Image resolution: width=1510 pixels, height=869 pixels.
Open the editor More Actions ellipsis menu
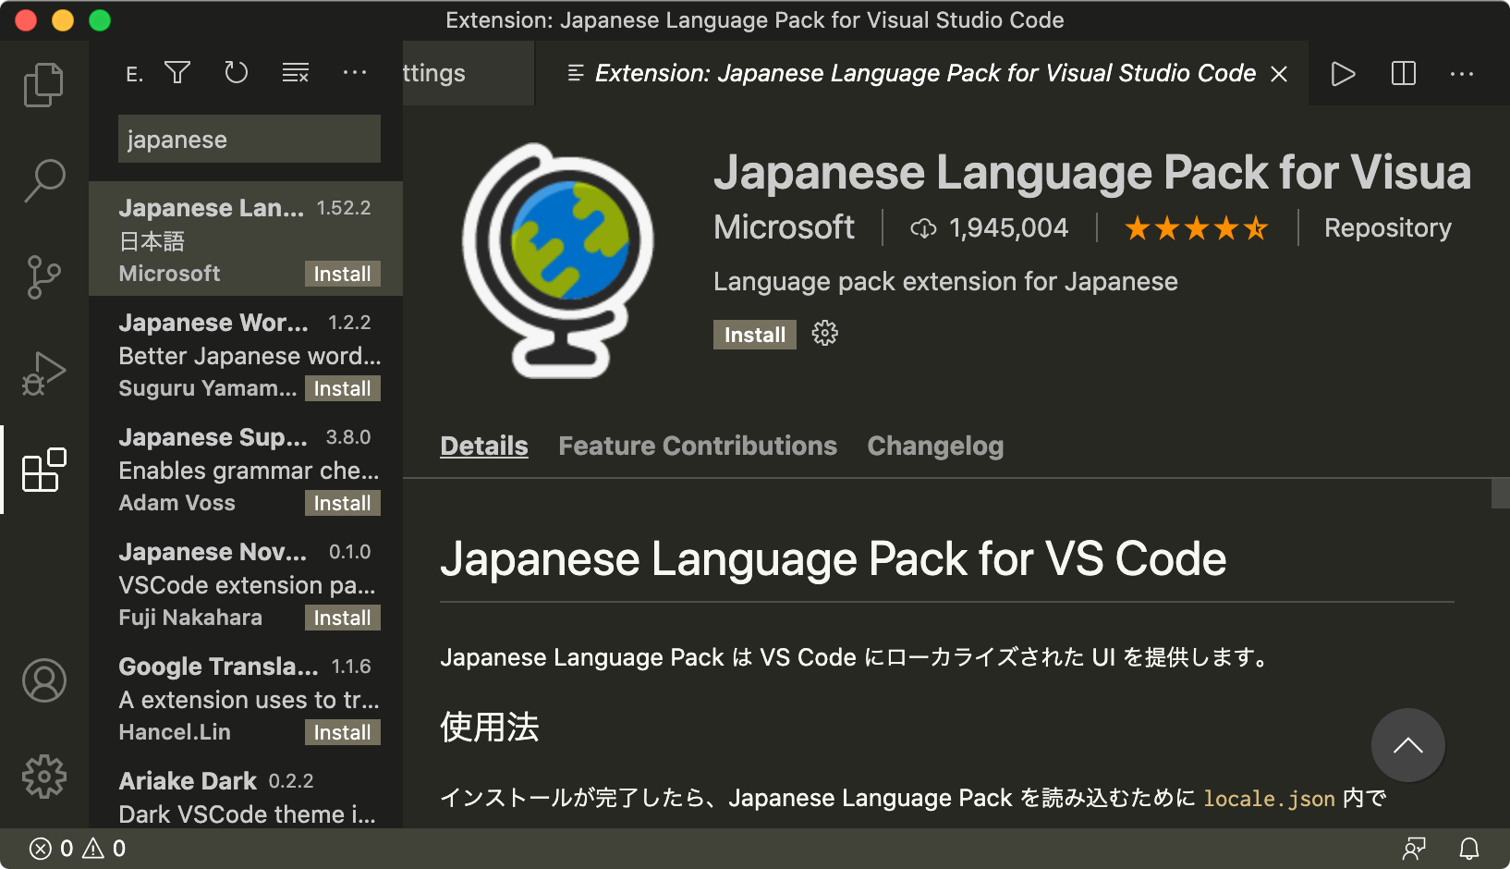(1462, 73)
